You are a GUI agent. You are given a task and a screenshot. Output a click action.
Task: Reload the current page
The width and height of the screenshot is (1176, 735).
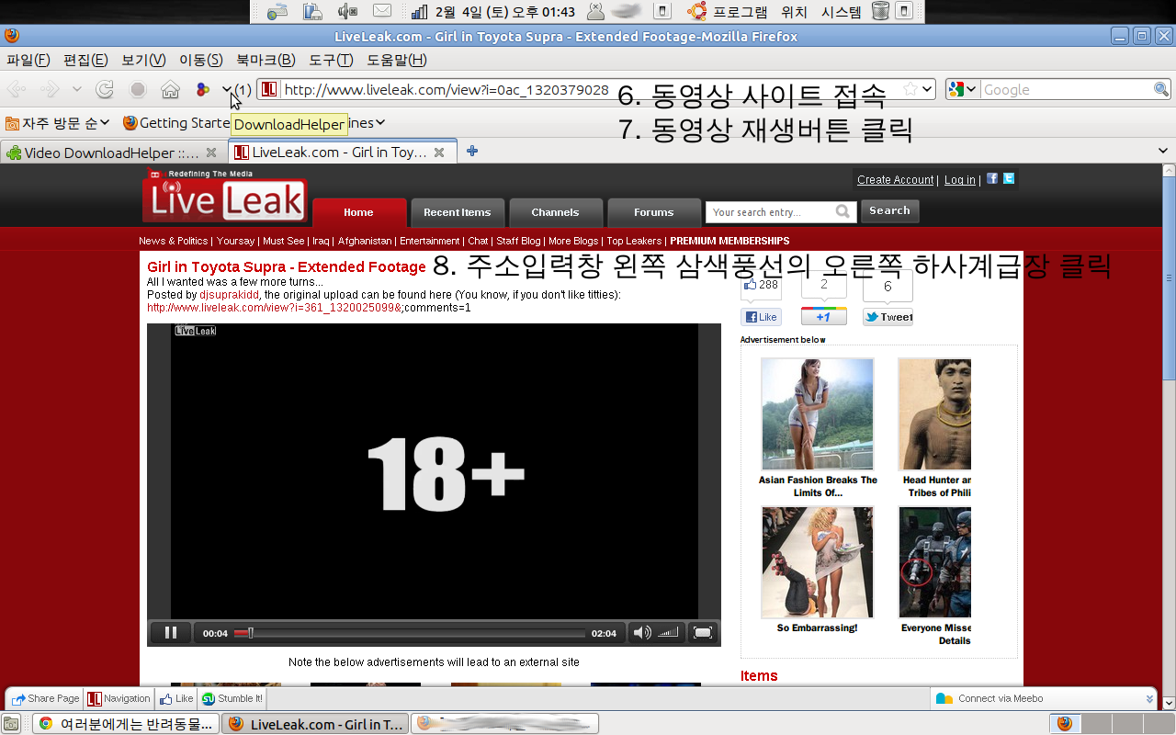tap(105, 89)
